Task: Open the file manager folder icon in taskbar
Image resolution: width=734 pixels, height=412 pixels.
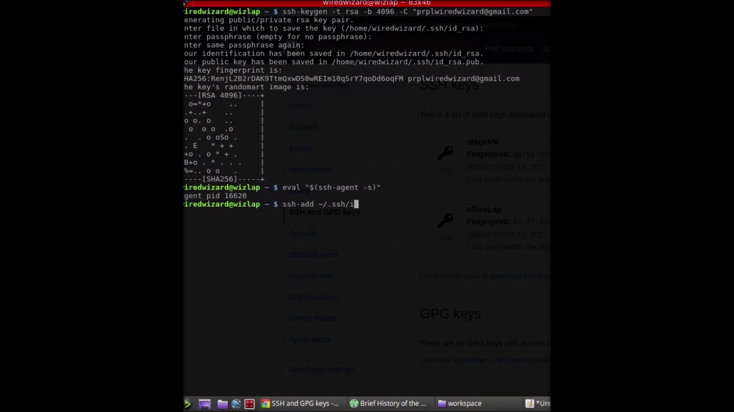Action: [x=222, y=404]
